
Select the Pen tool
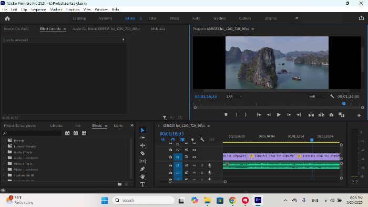(142, 169)
